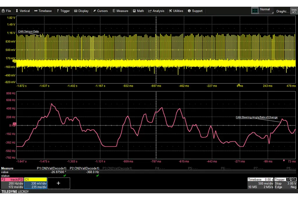Click the yellow trigger time marker below the C1 grid
This screenshot has height=200, width=298.
coord(239,85)
